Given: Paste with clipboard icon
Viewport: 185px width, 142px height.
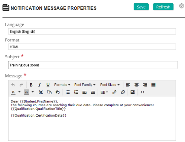Looking at the screenshot, I should pos(58,92).
